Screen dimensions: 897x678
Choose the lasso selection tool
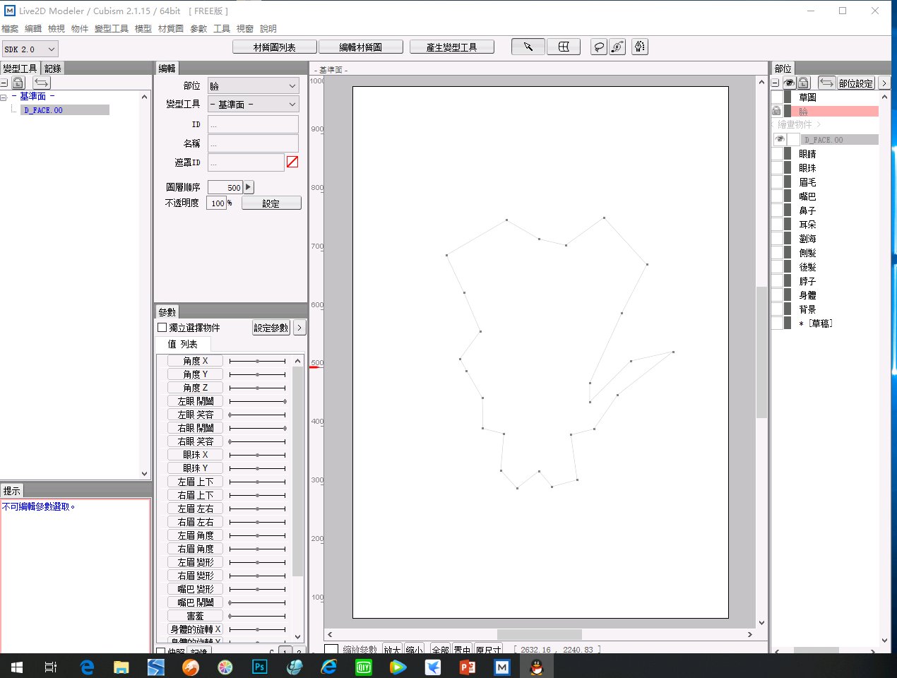pos(598,47)
